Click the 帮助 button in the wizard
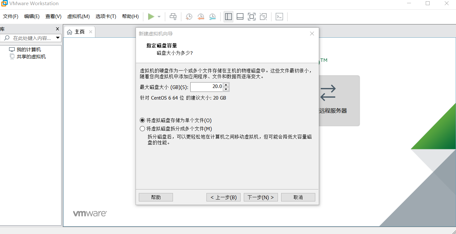Screen dimensions: 456x234 click(x=156, y=197)
